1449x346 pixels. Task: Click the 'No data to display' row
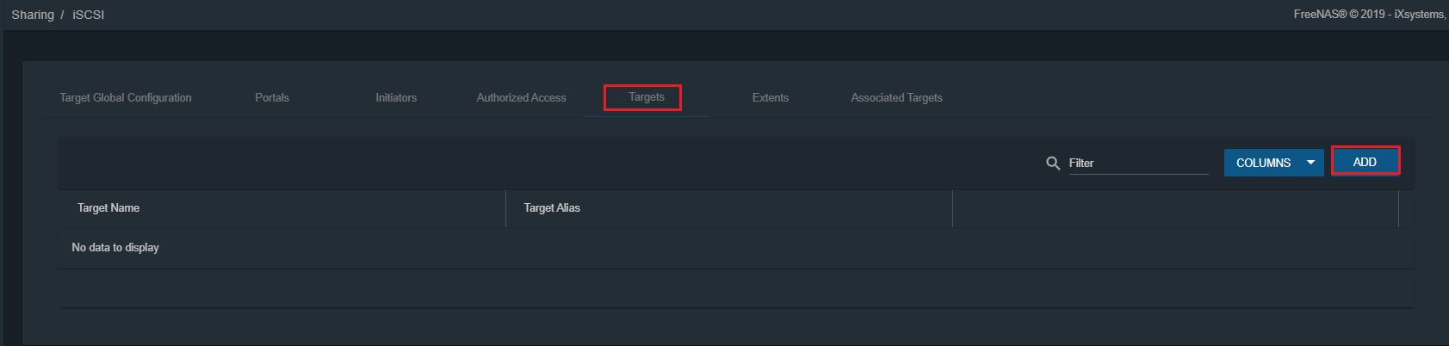tap(115, 248)
